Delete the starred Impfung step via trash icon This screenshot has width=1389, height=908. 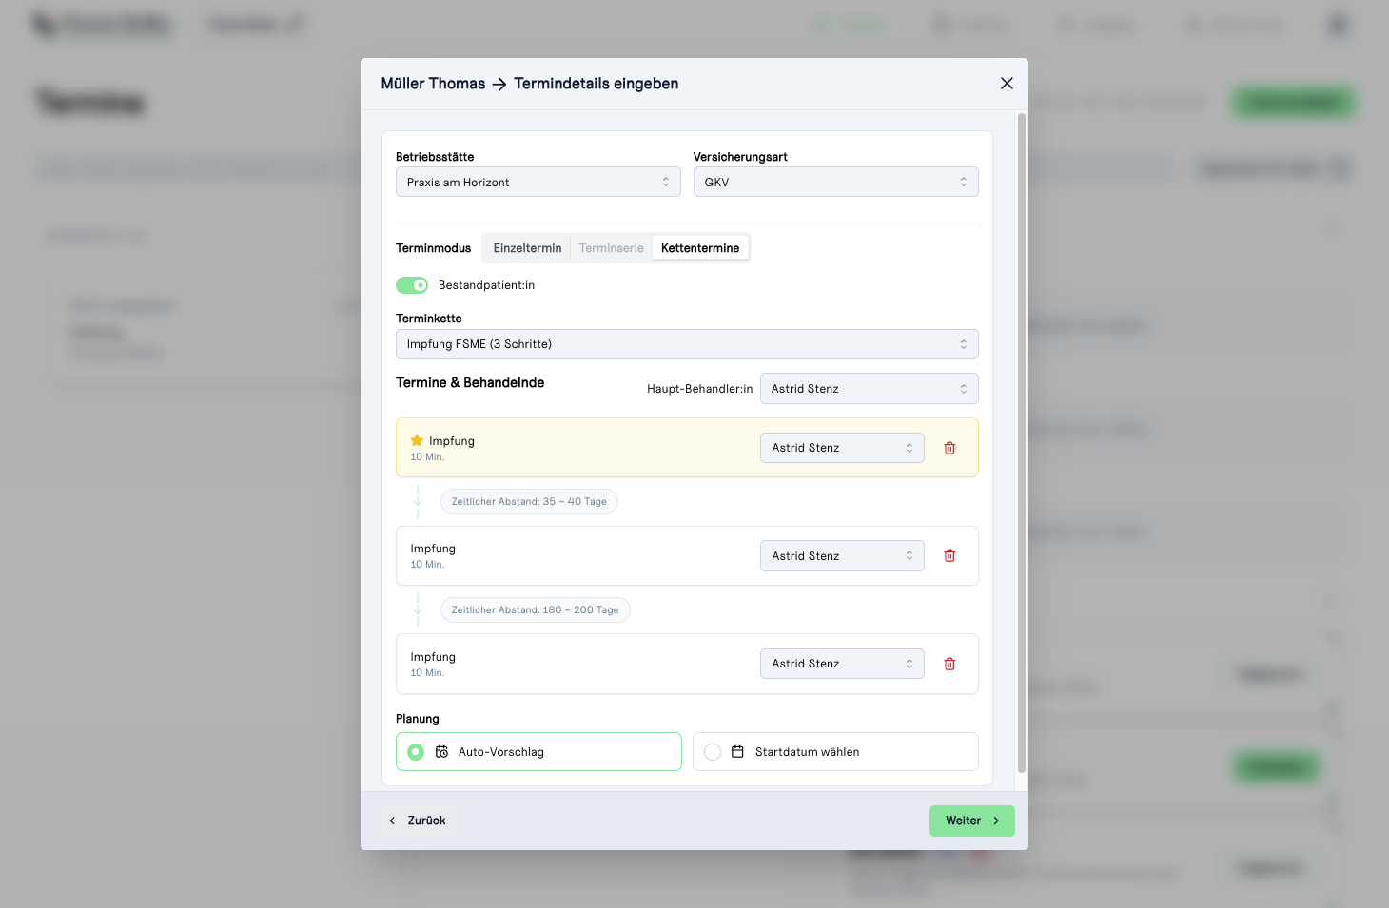click(x=949, y=448)
